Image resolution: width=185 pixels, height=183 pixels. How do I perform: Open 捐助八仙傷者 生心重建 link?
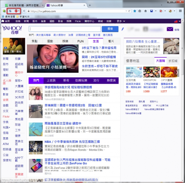143,42
